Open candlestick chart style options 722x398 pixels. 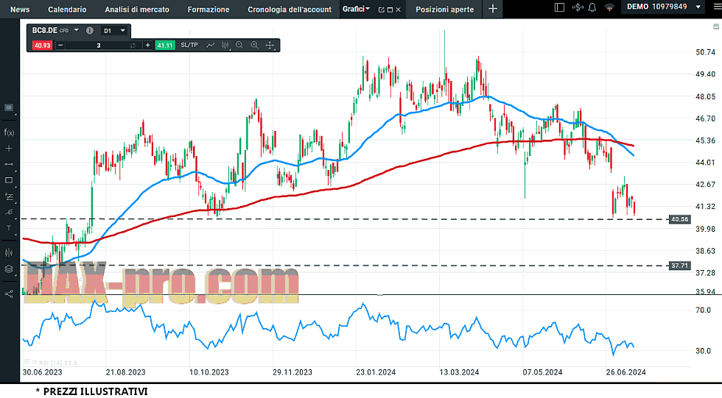(x=225, y=45)
